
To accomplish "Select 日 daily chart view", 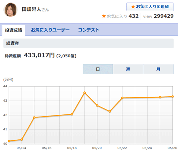I will (x=98, y=69).
